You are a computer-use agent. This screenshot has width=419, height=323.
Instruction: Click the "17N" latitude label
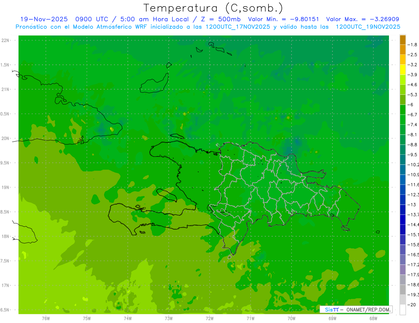6,285
